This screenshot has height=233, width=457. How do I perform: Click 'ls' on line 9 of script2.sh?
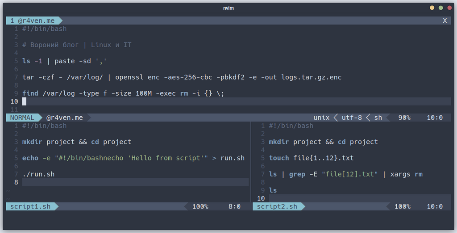[x=273, y=190]
